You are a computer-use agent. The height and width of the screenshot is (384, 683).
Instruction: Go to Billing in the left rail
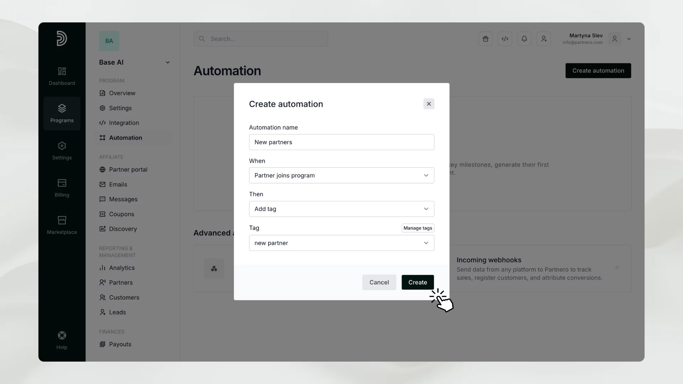pos(62,188)
